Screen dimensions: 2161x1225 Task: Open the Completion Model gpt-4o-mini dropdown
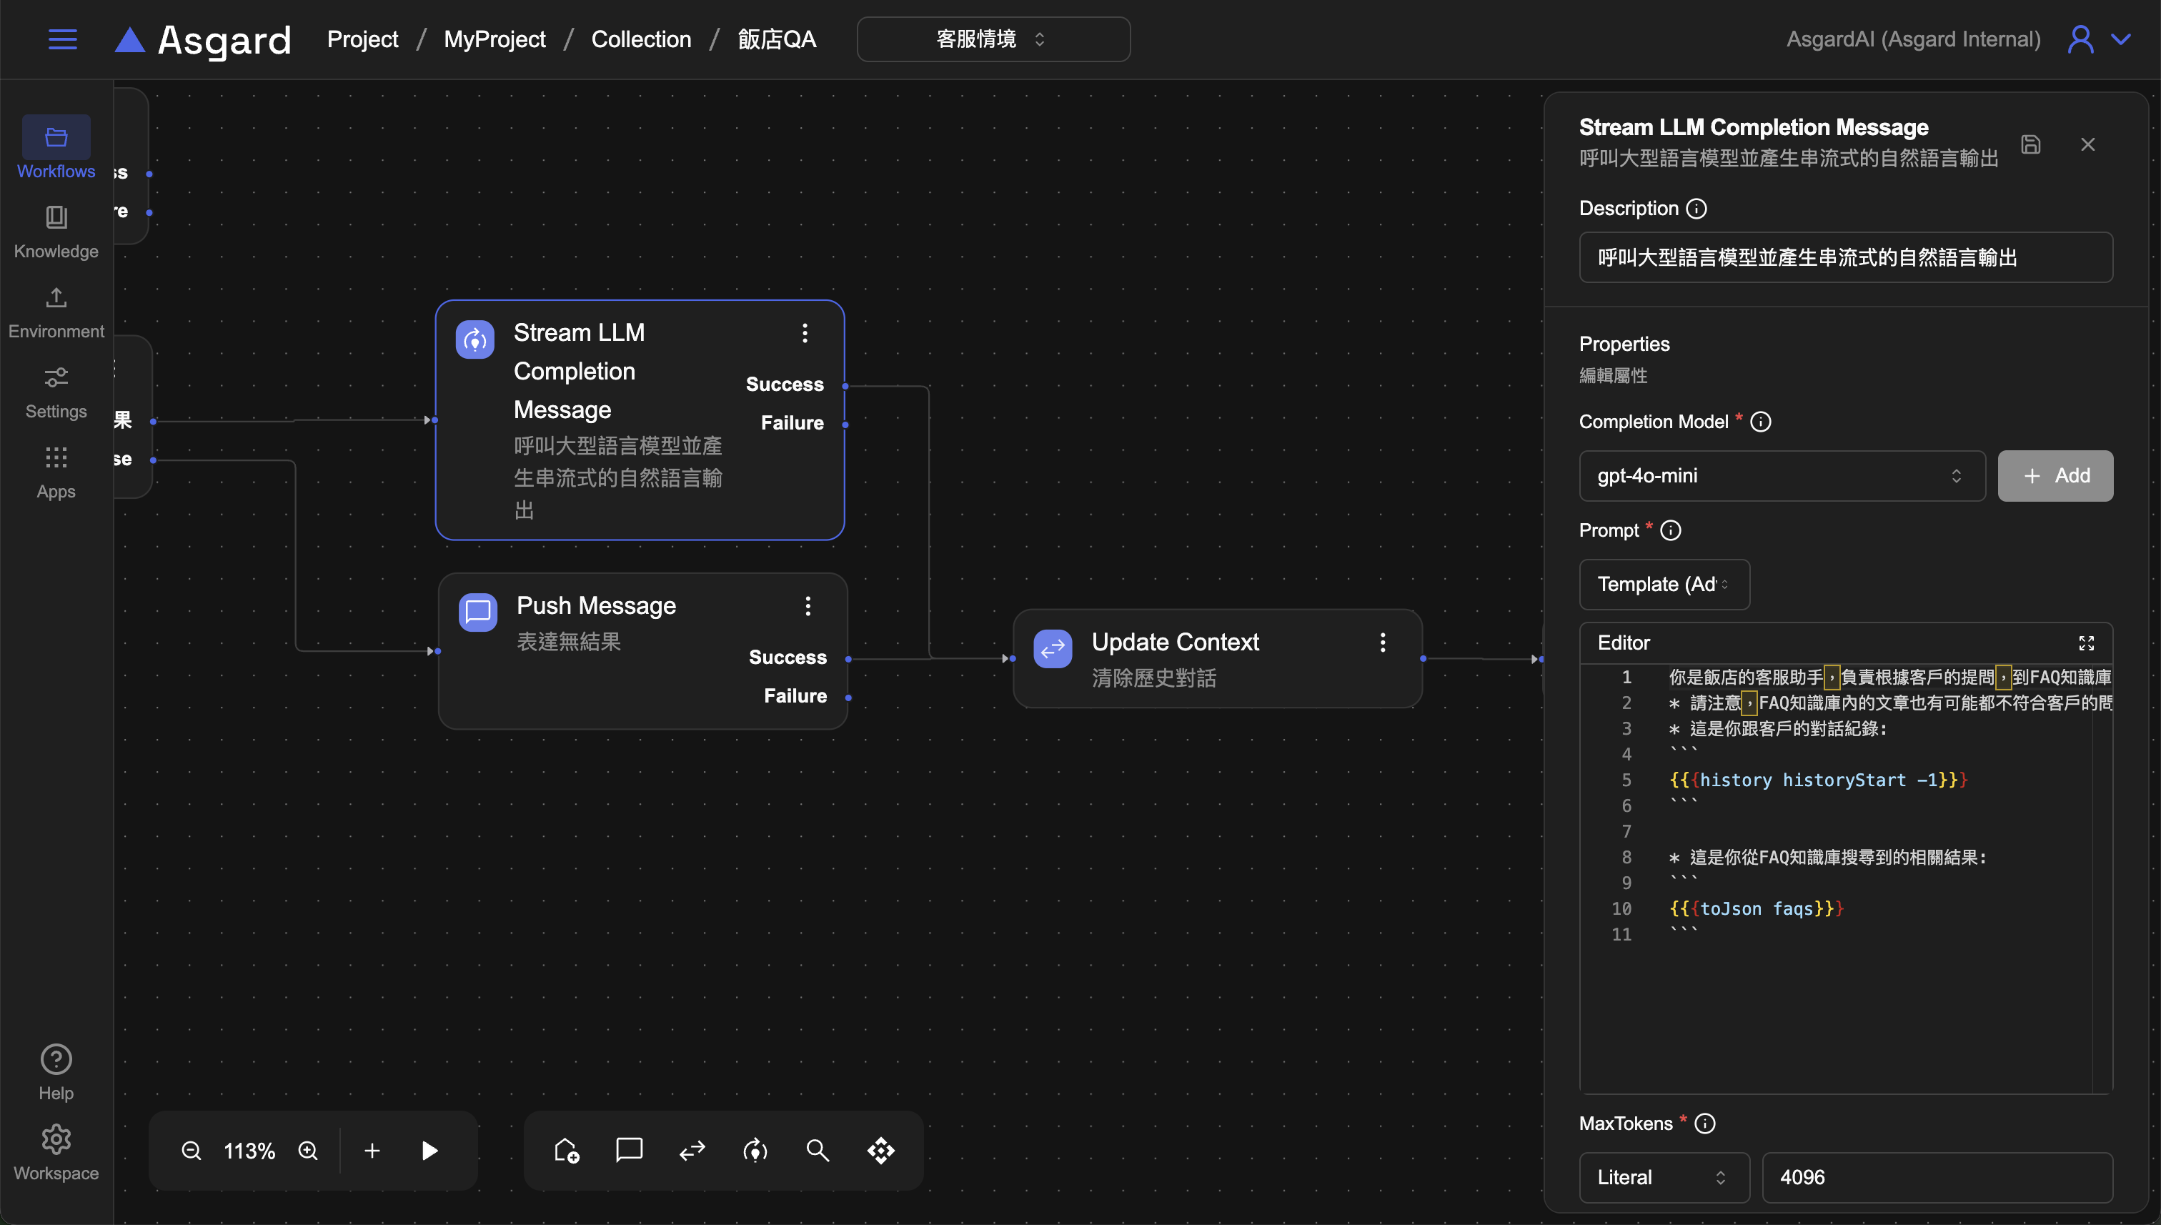[x=1781, y=475]
